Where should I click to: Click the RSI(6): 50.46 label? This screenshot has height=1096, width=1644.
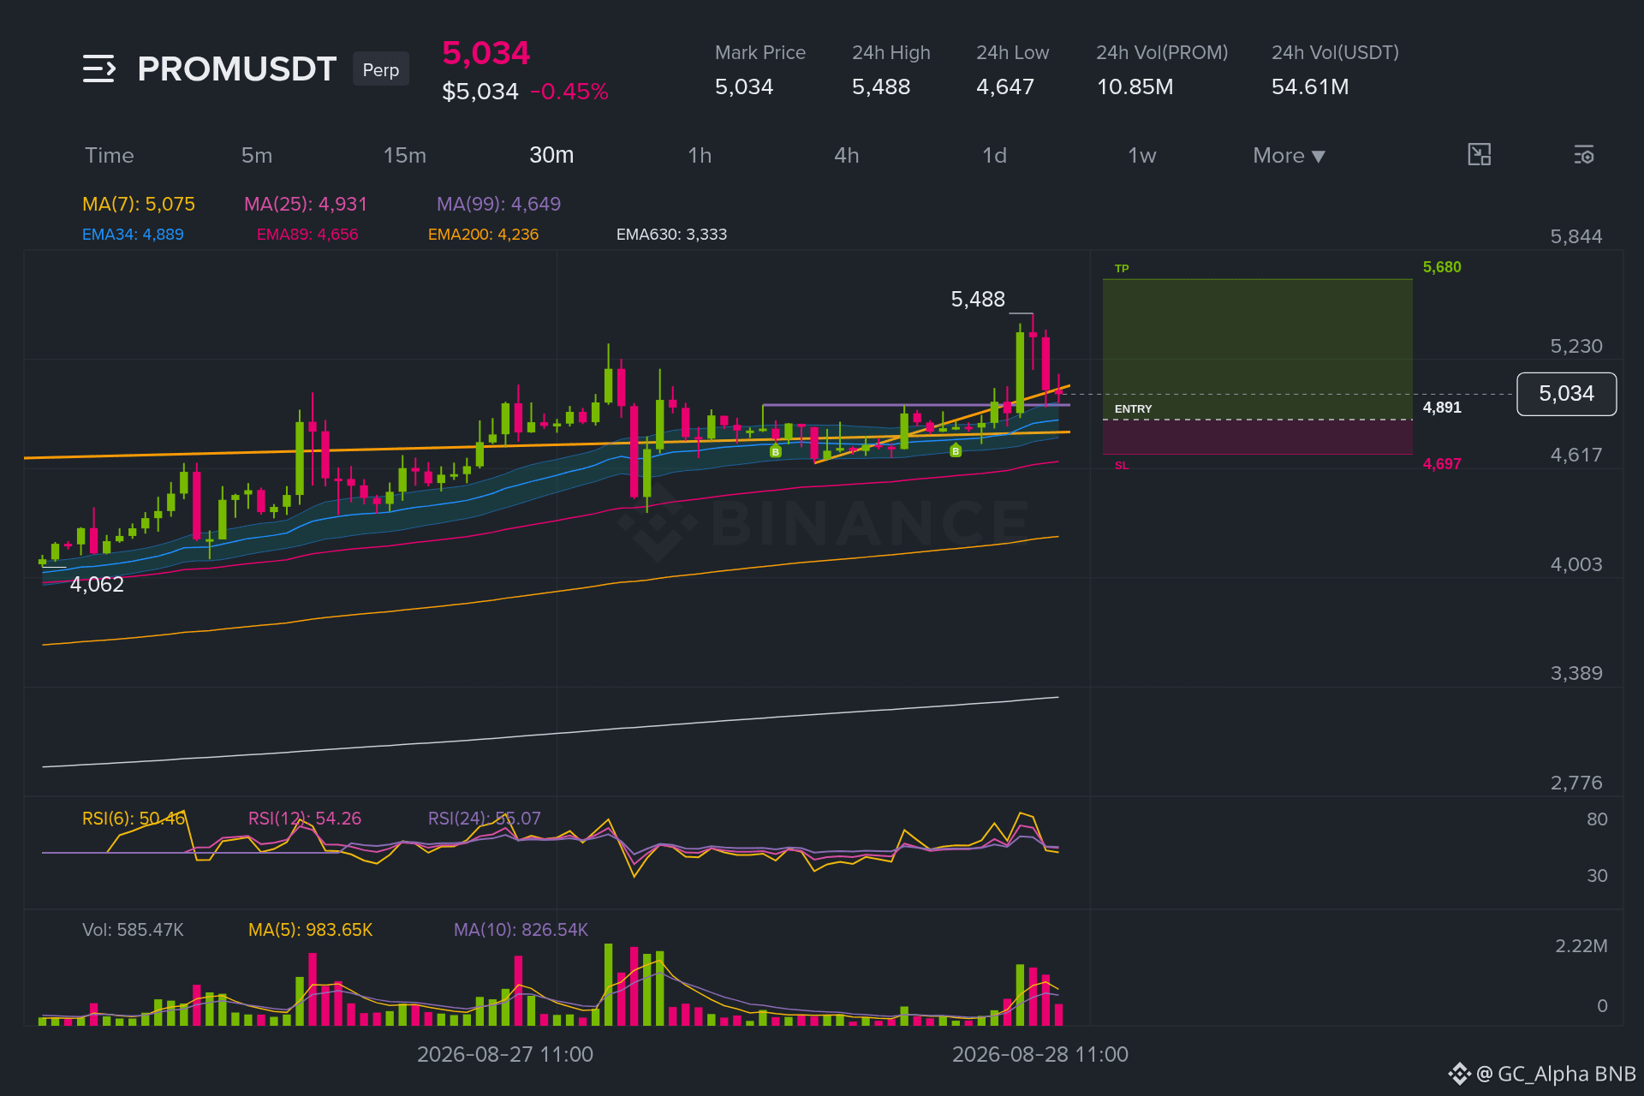pyautogui.click(x=134, y=819)
